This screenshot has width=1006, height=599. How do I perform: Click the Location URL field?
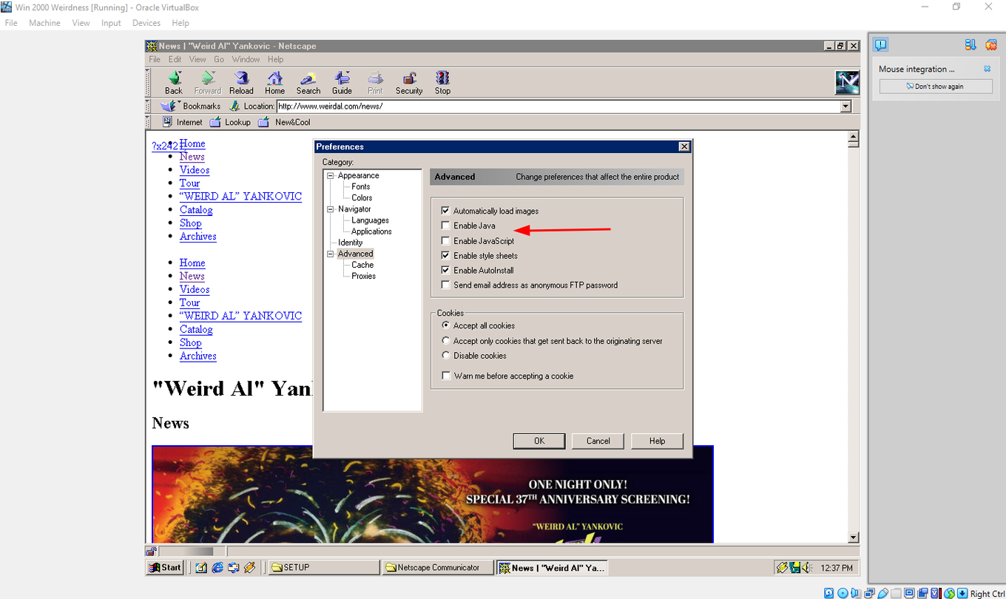click(x=558, y=106)
